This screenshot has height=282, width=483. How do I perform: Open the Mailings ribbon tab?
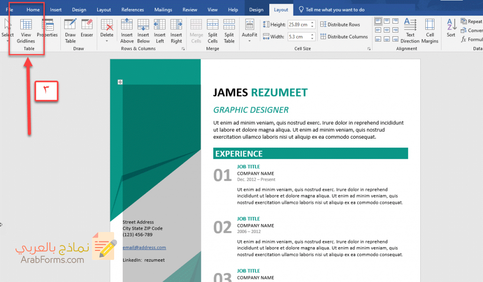162,9
